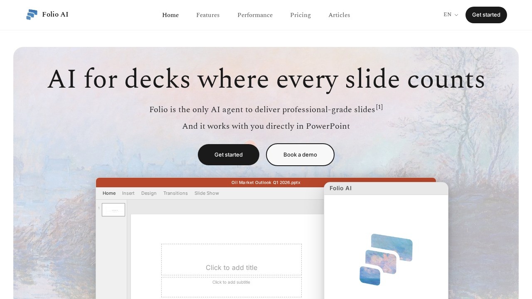Select the Home ribbon tab in PowerPoint mockup

109,193
